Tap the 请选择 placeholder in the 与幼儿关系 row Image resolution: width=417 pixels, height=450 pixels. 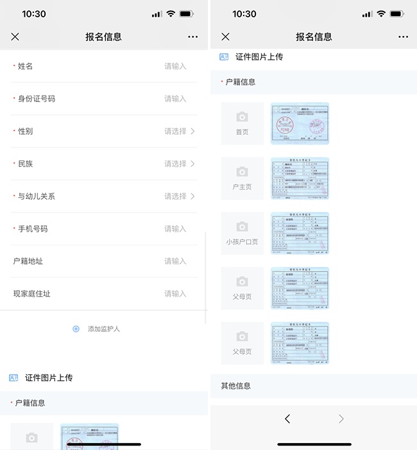[175, 196]
